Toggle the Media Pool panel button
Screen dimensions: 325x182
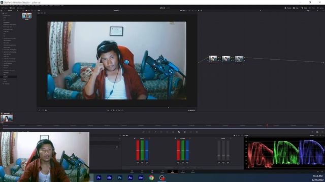(x=21, y=8)
